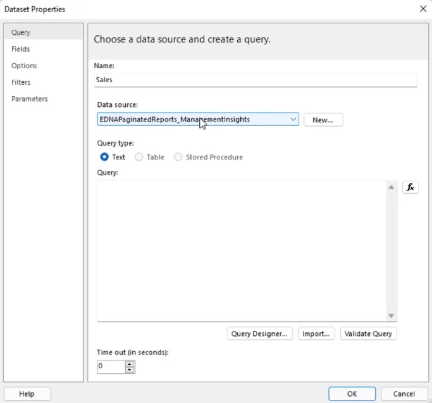Select the Text query type radio
Image resolution: width=432 pixels, height=403 pixels.
pyautogui.click(x=104, y=157)
